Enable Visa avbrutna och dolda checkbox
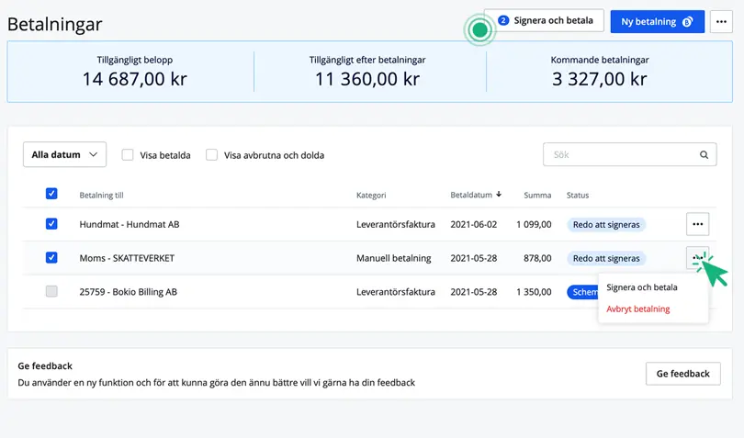The width and height of the screenshot is (744, 438). (x=211, y=154)
